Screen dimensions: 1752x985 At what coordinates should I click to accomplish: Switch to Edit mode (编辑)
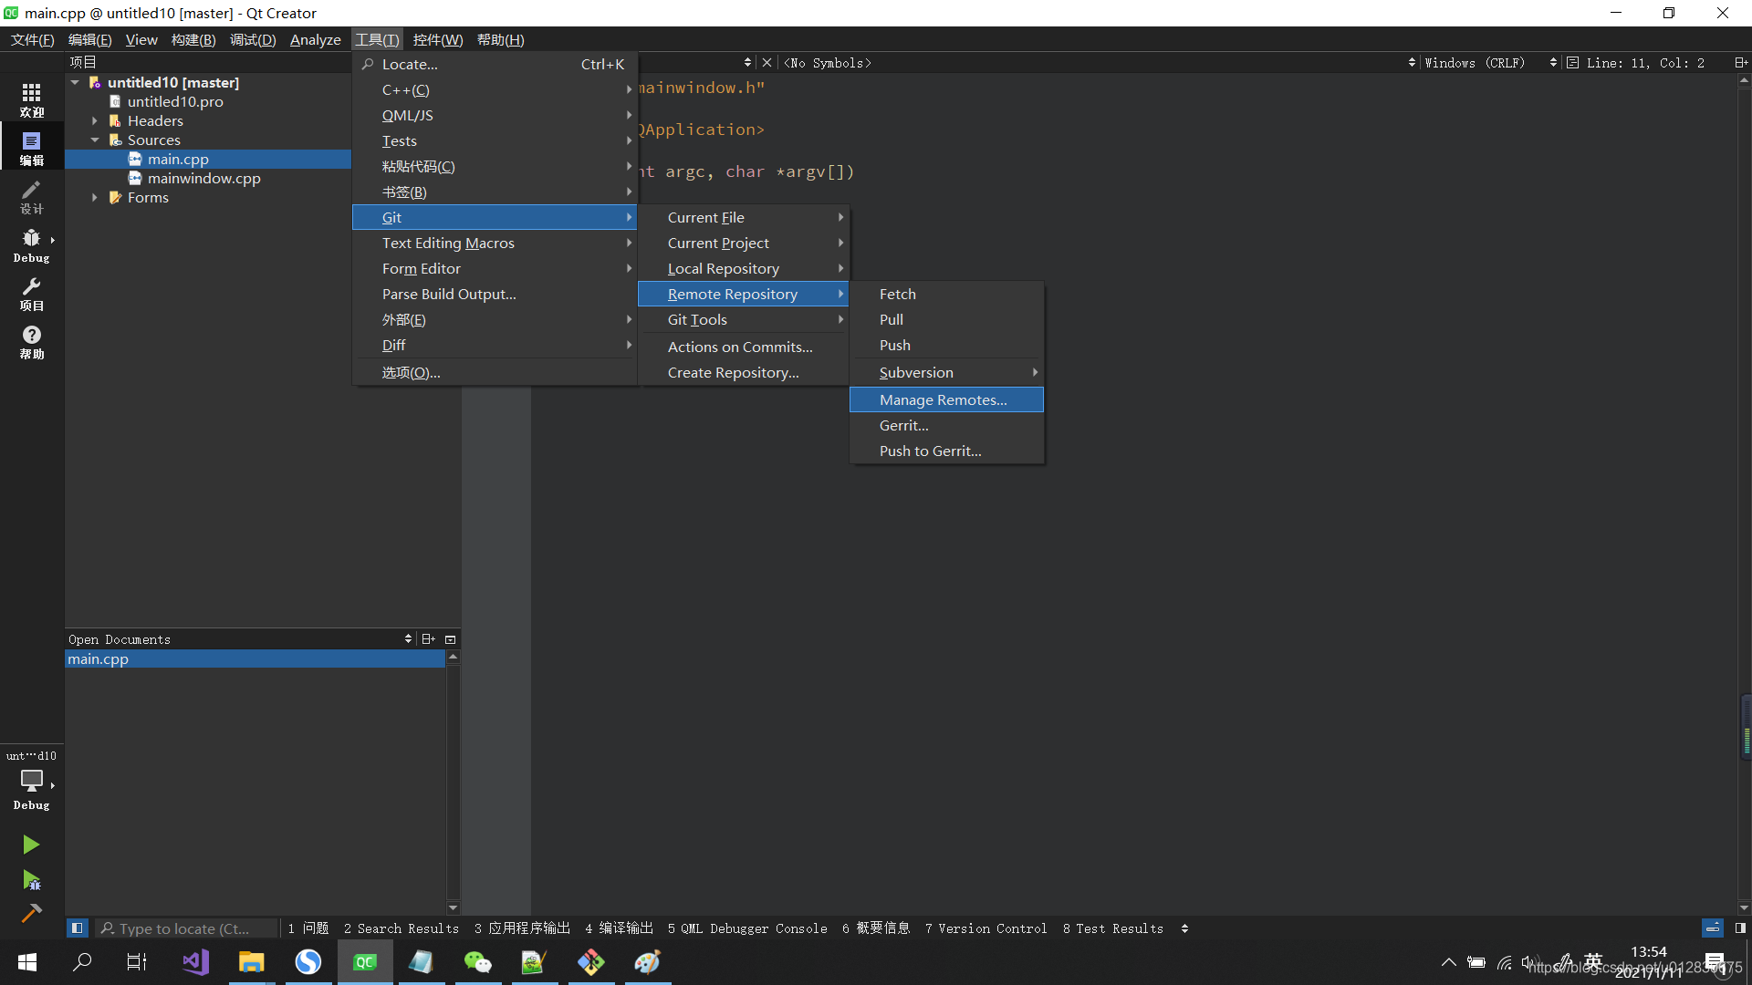pyautogui.click(x=32, y=148)
